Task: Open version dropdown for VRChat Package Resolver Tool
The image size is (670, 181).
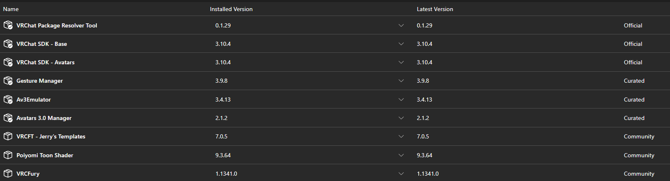Action: click(401, 25)
